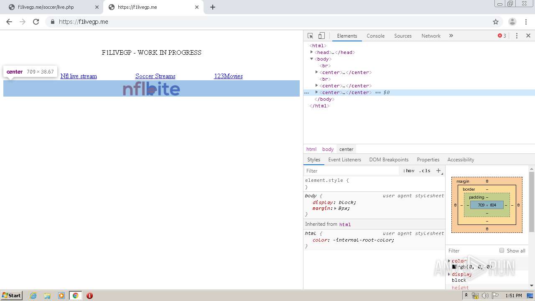Viewport: 535px width, 301px height.
Task: Select the closing body tag line
Action: point(324,99)
